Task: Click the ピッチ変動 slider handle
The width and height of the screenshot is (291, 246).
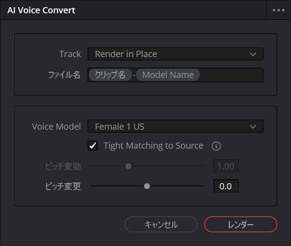Action: coord(128,166)
